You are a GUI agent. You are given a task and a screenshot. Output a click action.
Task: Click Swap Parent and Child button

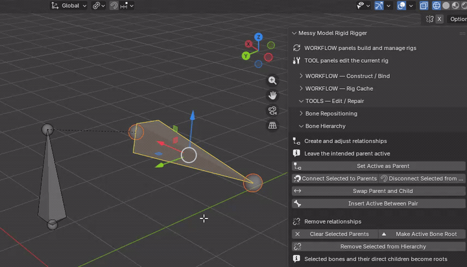tap(379, 191)
